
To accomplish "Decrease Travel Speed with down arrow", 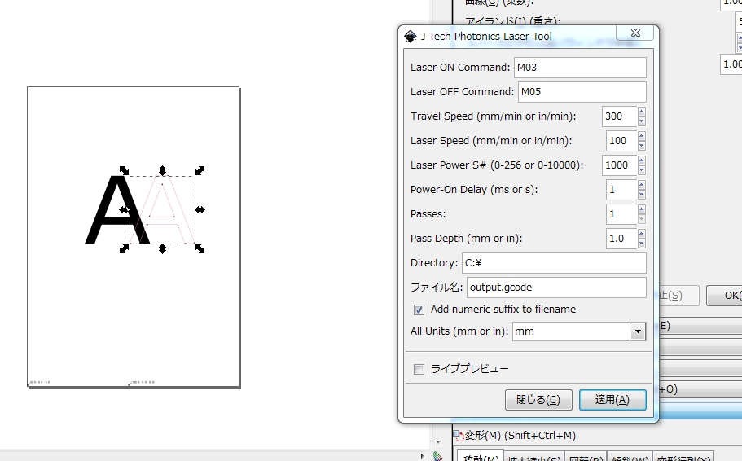I will point(641,121).
